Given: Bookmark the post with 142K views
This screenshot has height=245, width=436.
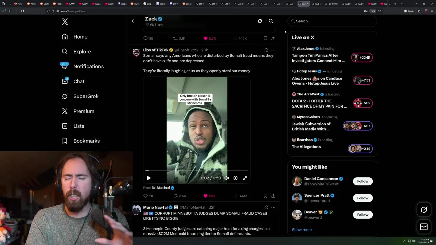Looking at the screenshot, I should coord(265,38).
